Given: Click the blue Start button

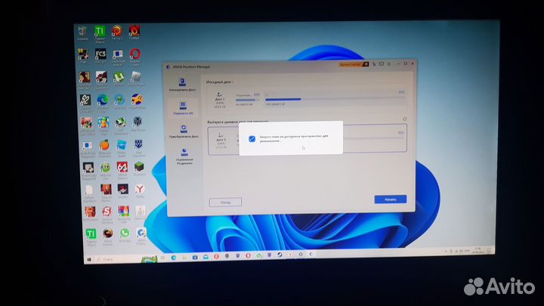Looking at the screenshot, I should pyautogui.click(x=390, y=199).
